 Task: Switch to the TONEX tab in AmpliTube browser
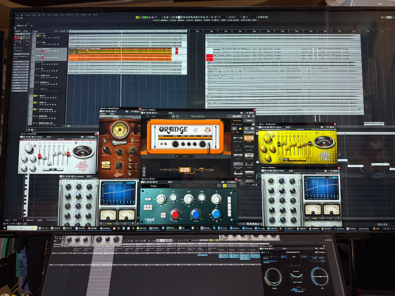tap(249, 120)
